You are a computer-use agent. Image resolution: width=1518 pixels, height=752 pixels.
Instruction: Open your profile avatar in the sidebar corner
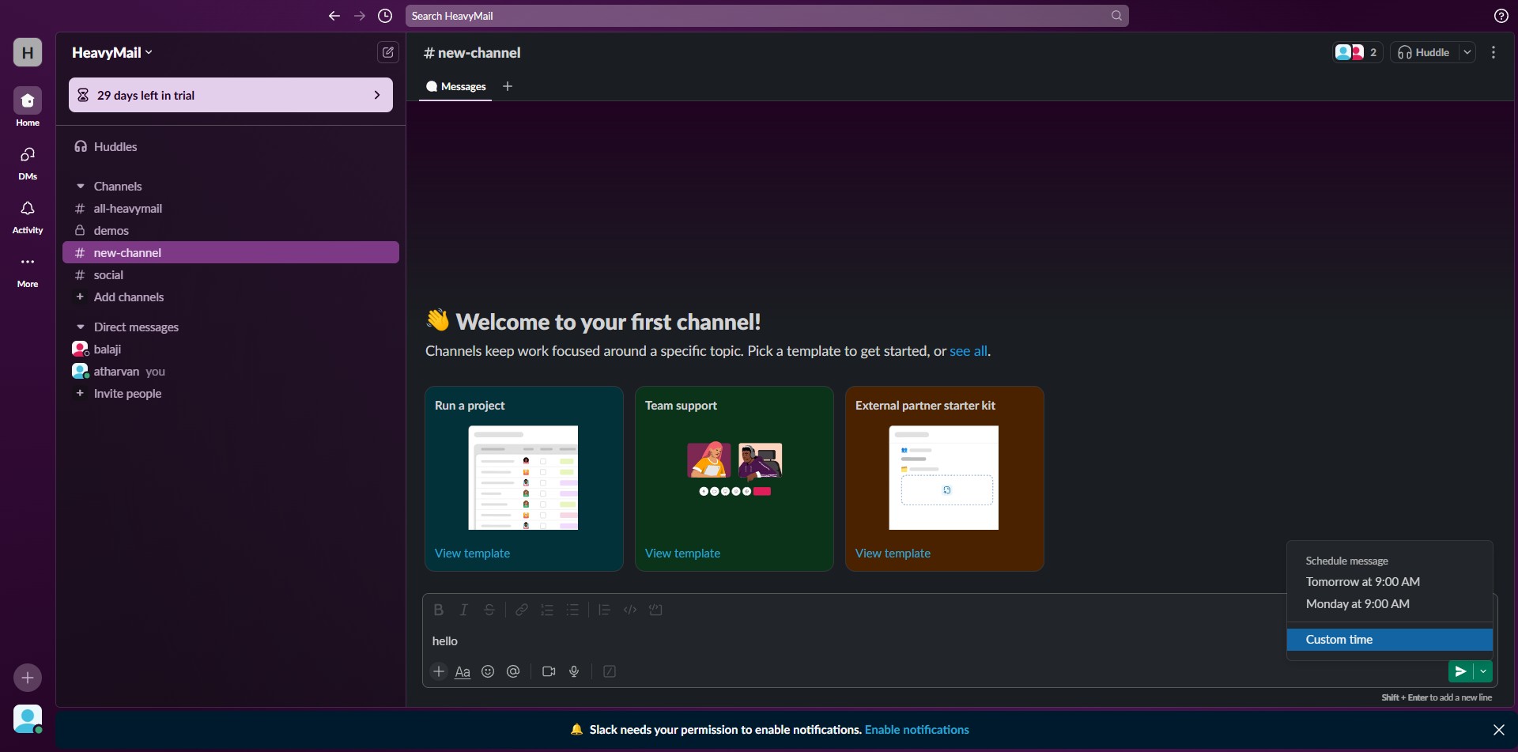(28, 719)
